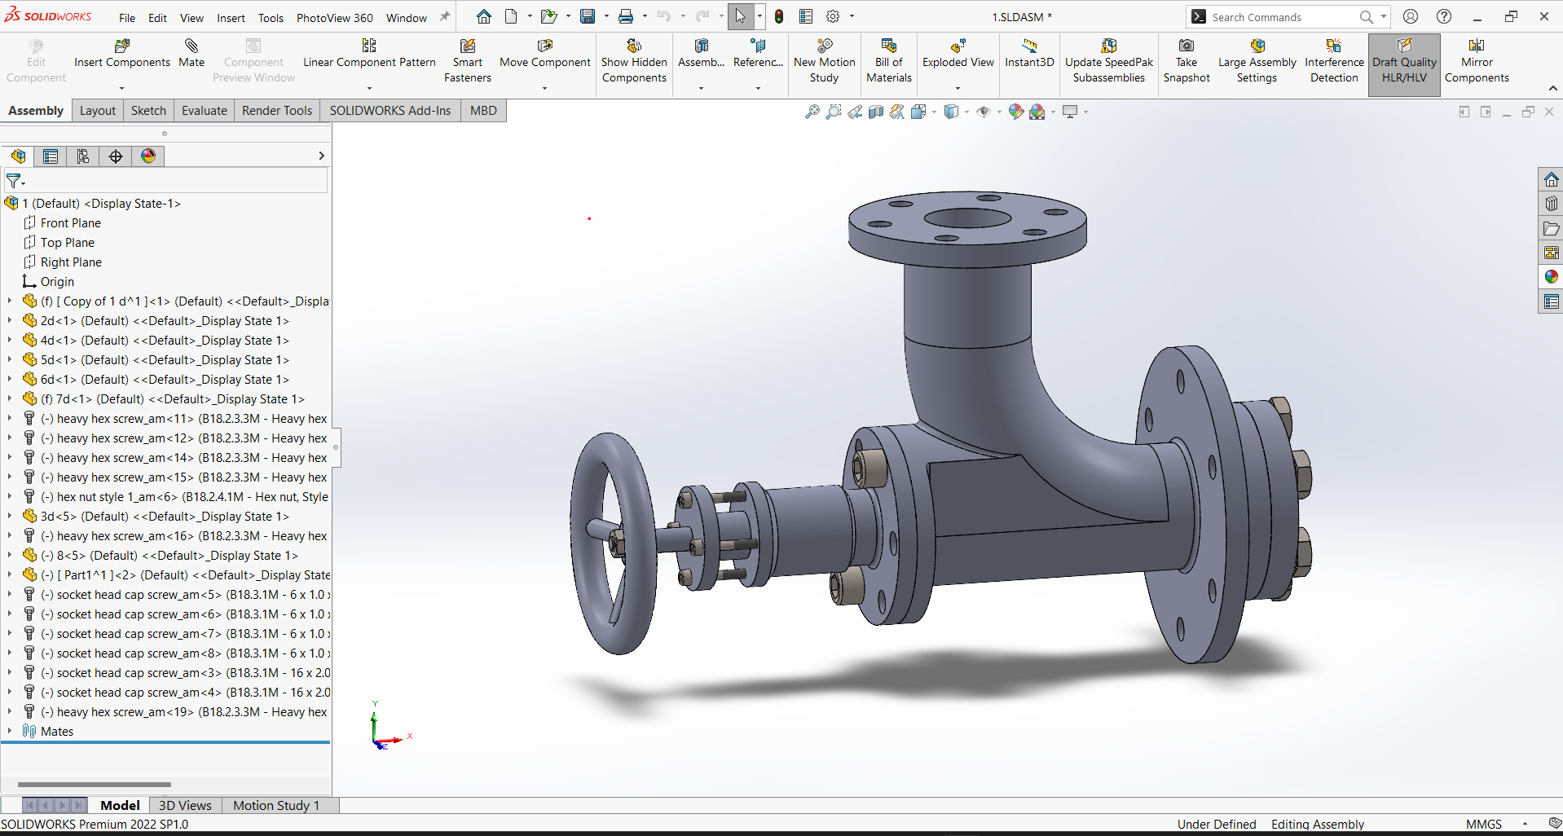
Task: Select the Front Plane item
Action: coord(71,222)
